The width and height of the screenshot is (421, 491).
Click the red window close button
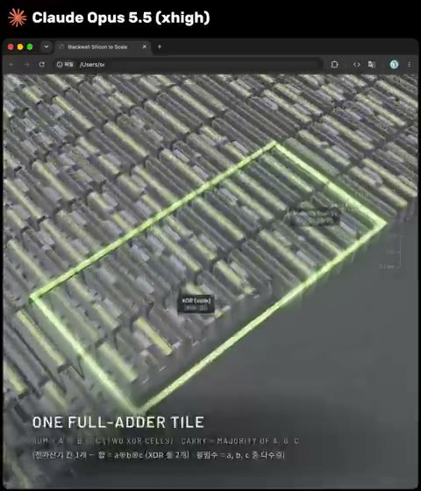pos(11,46)
